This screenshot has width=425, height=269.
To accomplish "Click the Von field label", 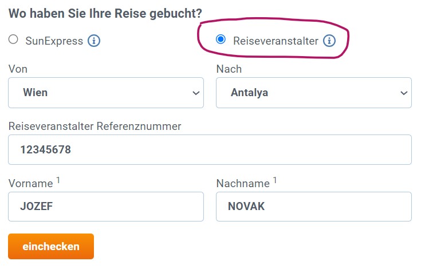I will (18, 69).
